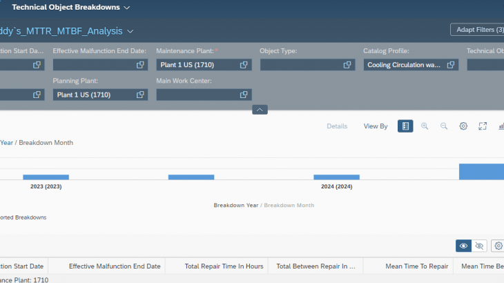Open value help for Planning Plant
Image resolution: width=504 pixels, height=283 pixels.
140,95
